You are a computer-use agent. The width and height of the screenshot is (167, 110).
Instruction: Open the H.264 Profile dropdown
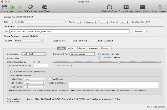point(34,83)
